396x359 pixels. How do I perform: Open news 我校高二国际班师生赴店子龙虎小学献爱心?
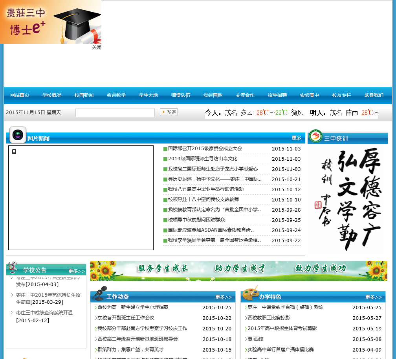[213, 169]
